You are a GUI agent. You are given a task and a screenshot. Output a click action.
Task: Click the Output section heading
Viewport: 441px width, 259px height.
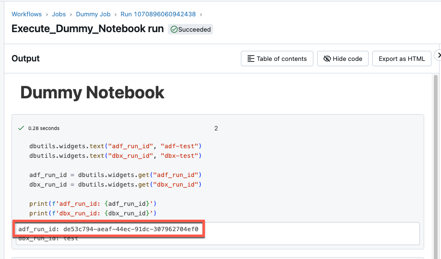pyautogui.click(x=25, y=59)
